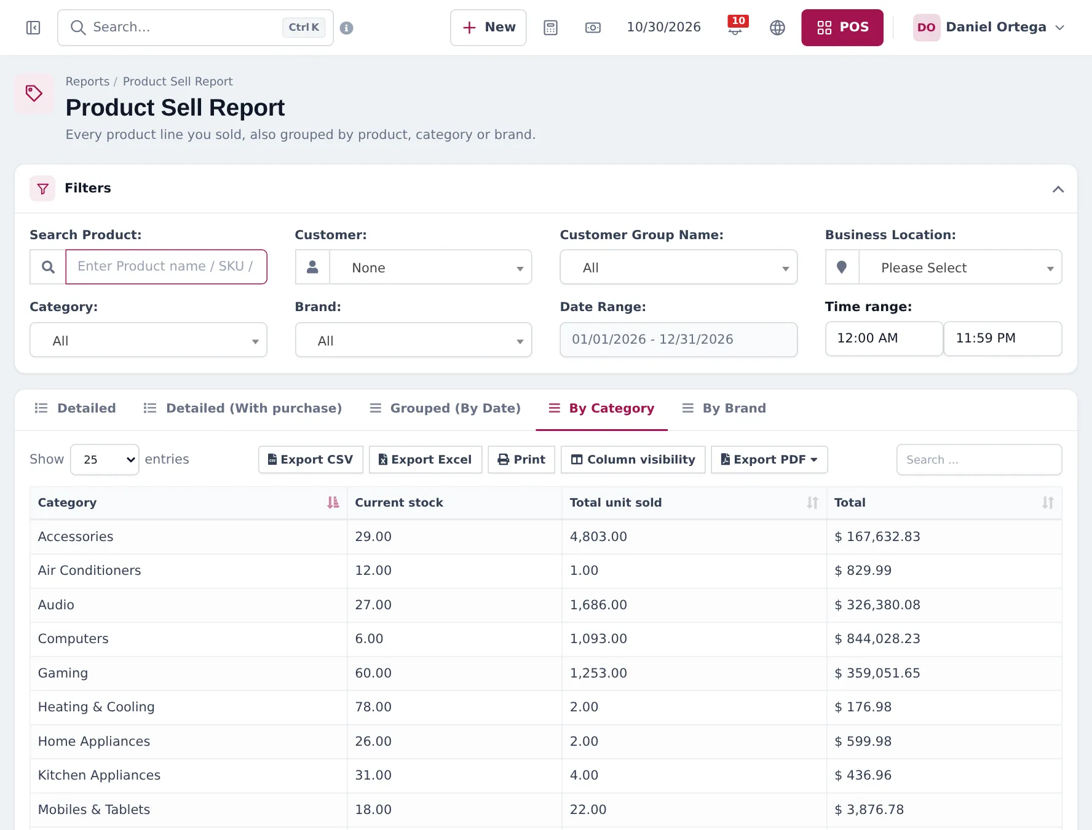The image size is (1092, 830).
Task: Click the Filters funnel icon
Action: 42,188
